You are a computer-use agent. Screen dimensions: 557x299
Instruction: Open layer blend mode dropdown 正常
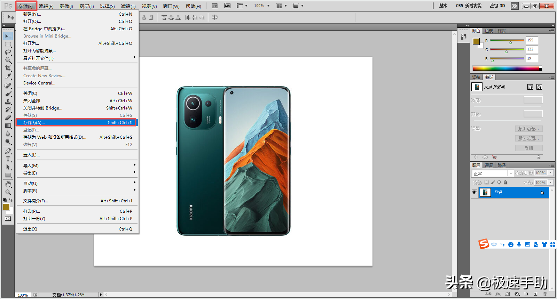coord(493,173)
